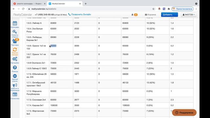Click the row 1.6.9 Лайнер Е 159/2
The height and width of the screenshot is (118, 210).
109,69
